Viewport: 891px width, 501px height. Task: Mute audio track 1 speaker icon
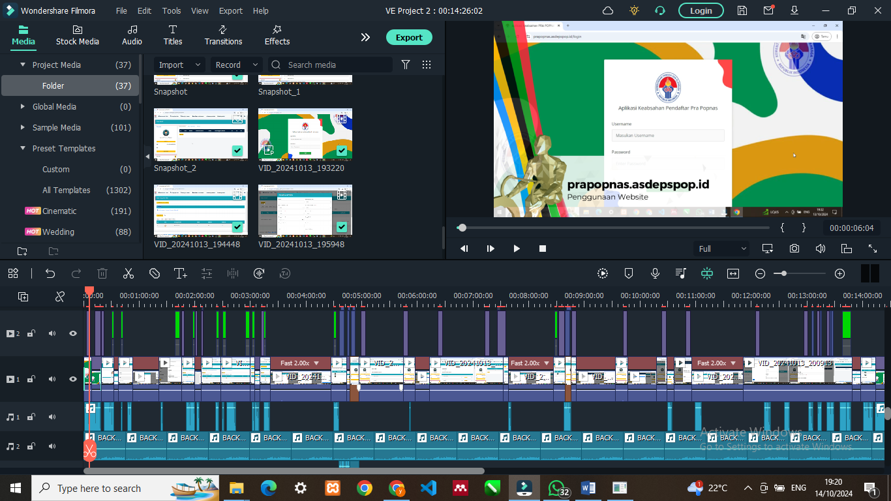[x=52, y=417]
